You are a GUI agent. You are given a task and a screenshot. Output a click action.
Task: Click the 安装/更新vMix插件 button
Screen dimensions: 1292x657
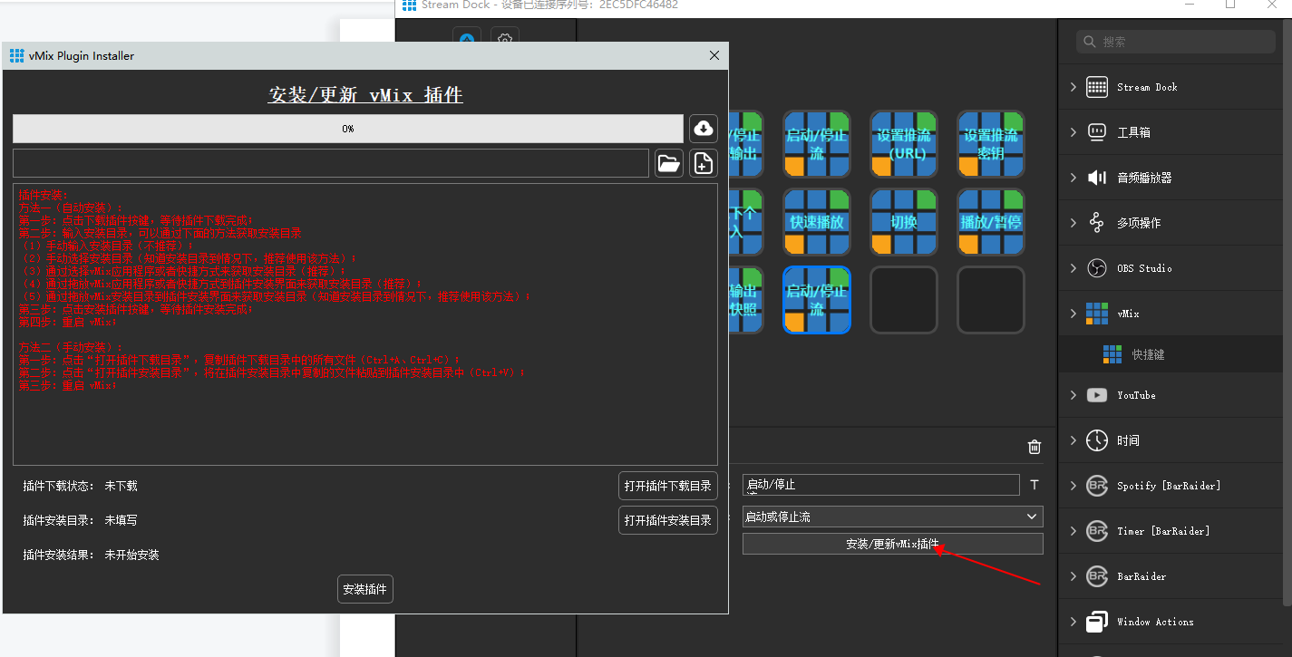tap(892, 544)
